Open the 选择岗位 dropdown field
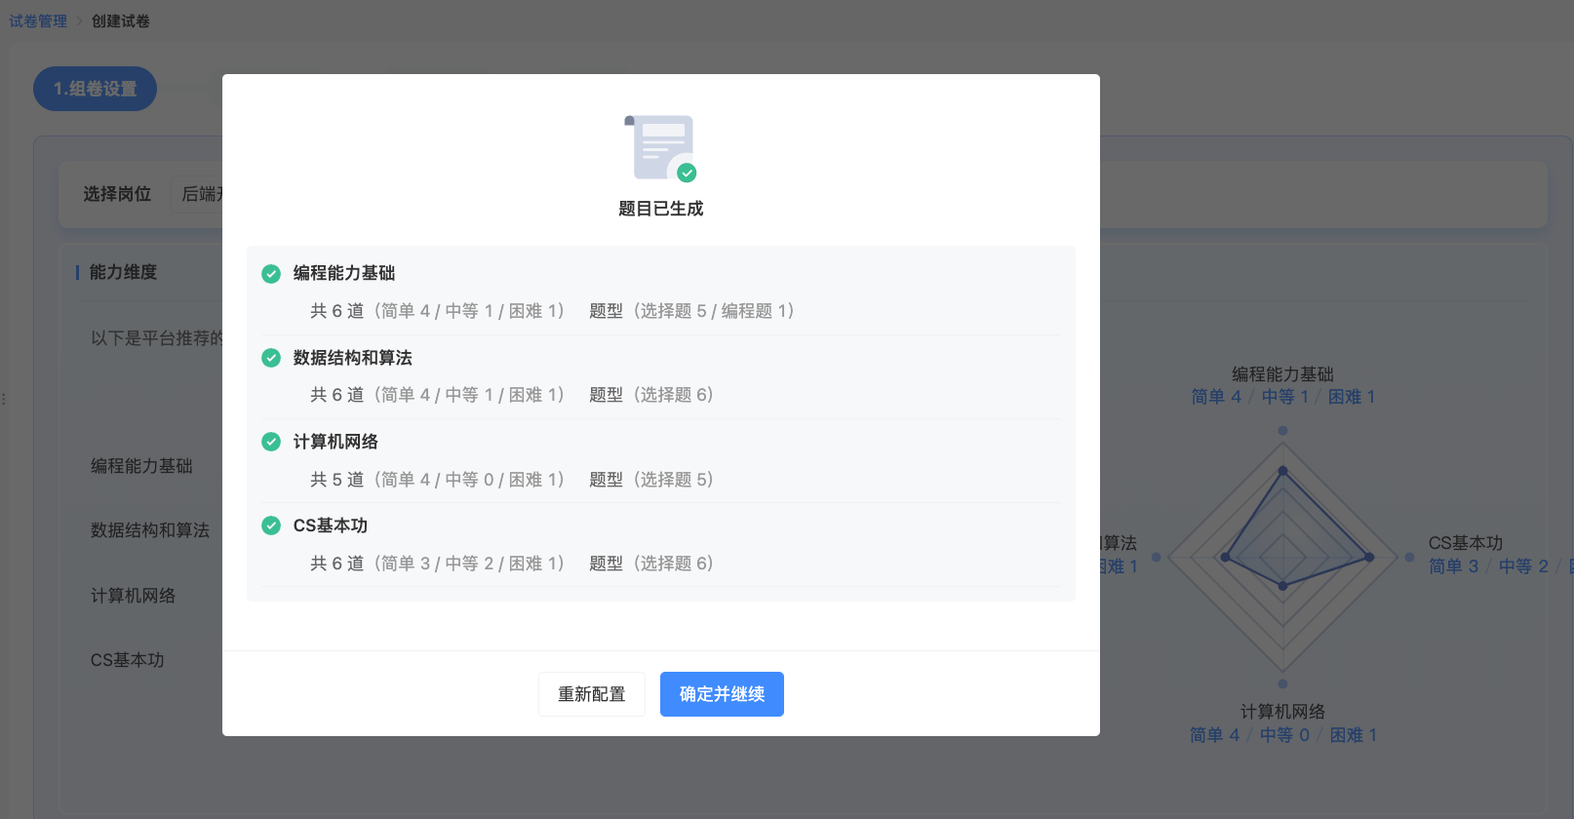The width and height of the screenshot is (1574, 819). (198, 194)
